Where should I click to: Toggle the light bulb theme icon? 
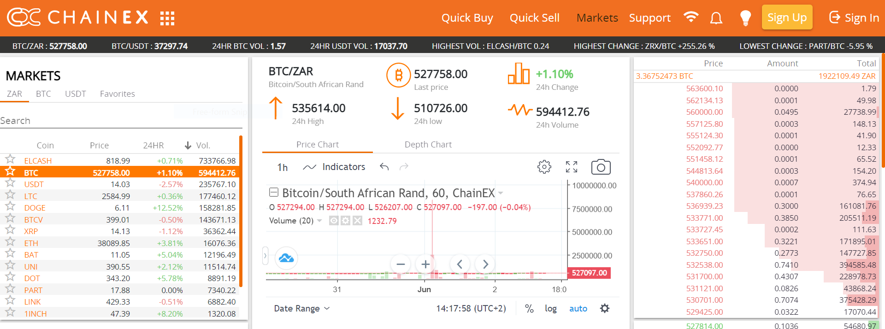[745, 18]
